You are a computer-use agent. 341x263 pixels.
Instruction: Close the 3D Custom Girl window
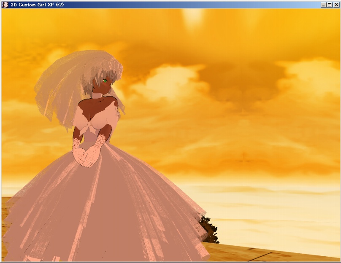(x=336, y=5)
